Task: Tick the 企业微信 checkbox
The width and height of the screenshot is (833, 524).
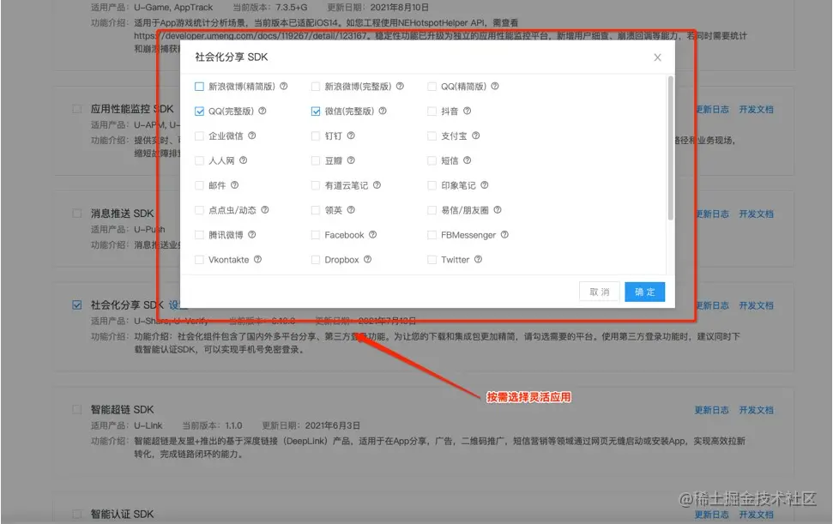Action: (199, 136)
